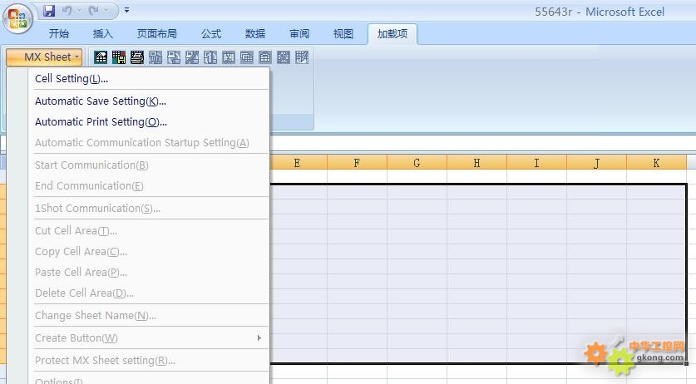
Task: Click Start Communication(B) menu item
Action: tap(151, 165)
